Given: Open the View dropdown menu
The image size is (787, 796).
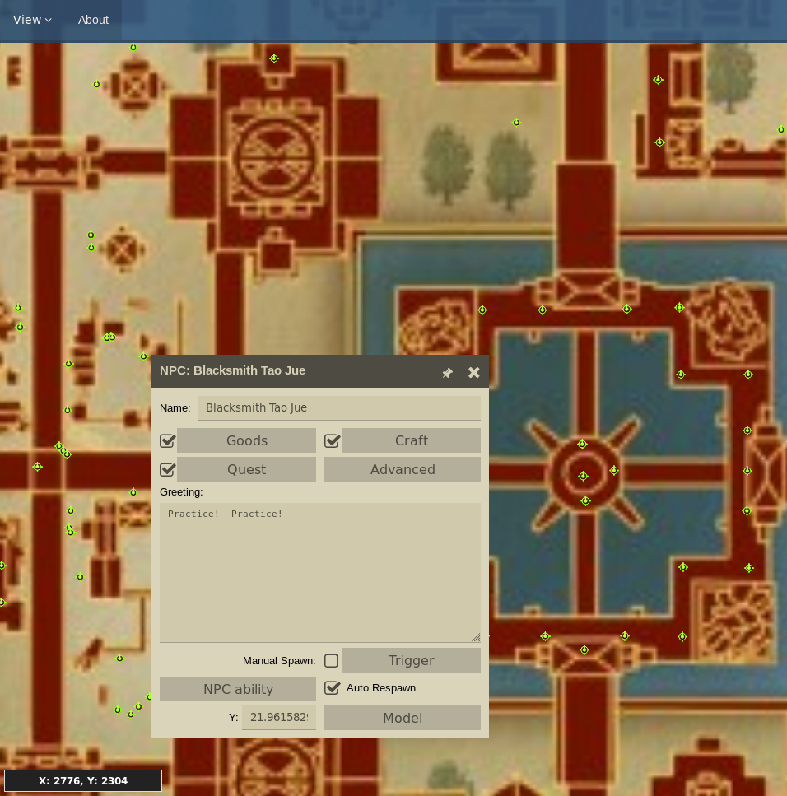Looking at the screenshot, I should pos(32,20).
